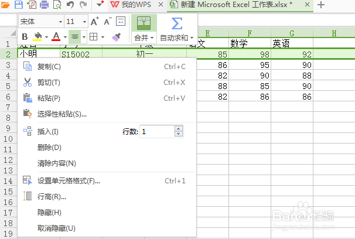
Task: Choose 清除内容(N) menu entry
Action: pyautogui.click(x=107, y=163)
